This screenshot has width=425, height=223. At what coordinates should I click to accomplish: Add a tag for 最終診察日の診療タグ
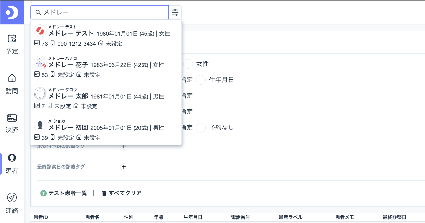[124, 167]
